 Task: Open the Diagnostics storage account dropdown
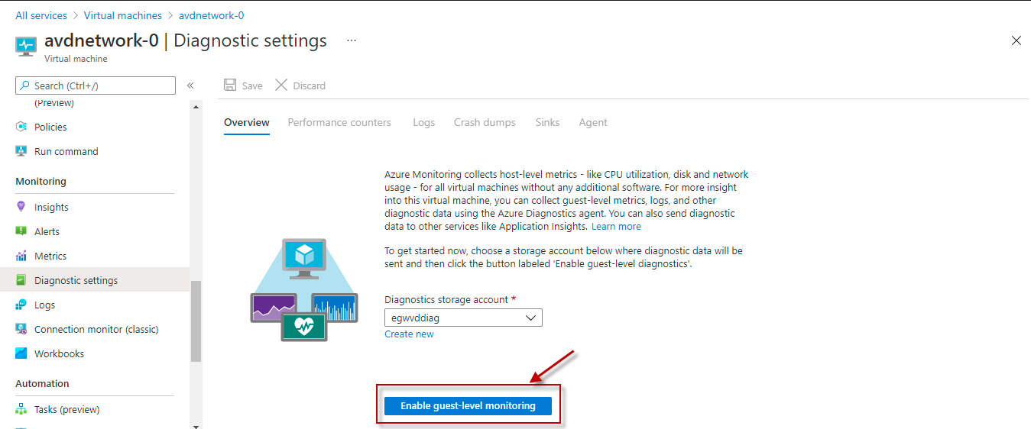[x=463, y=318]
